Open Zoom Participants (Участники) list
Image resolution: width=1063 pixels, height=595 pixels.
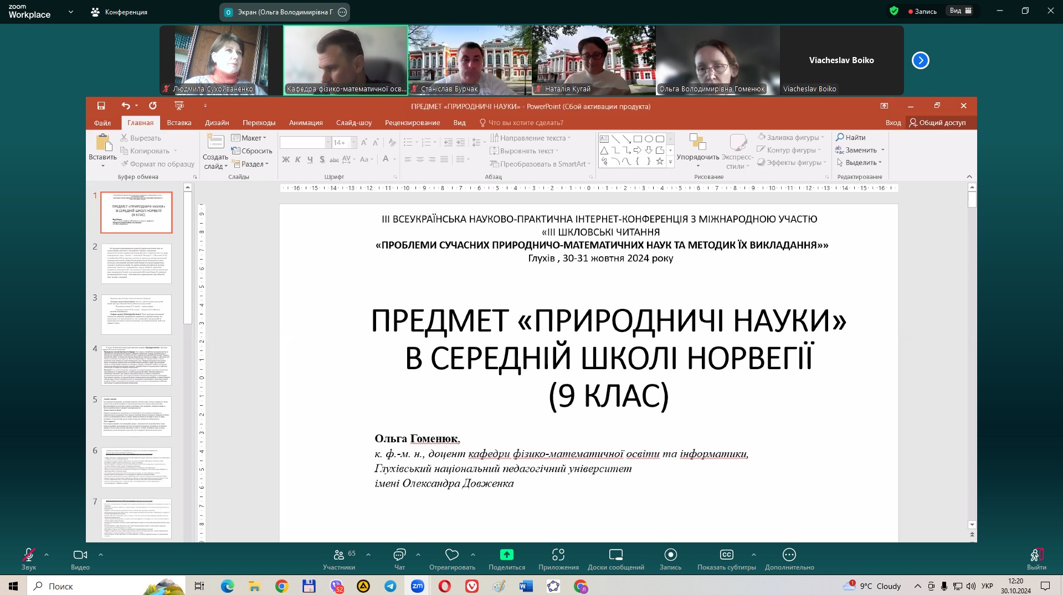click(x=339, y=559)
